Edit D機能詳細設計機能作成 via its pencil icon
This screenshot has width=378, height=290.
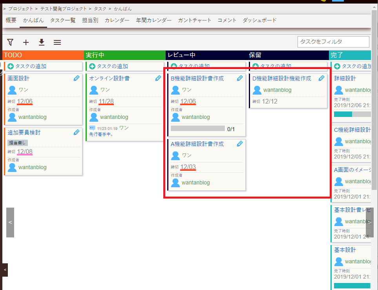[321, 78]
